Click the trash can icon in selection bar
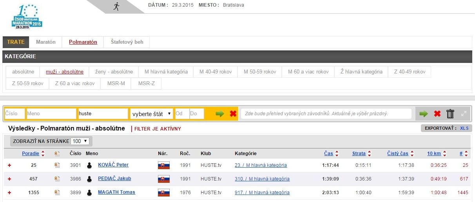Image resolution: width=475 pixels, height=202 pixels. pos(450,114)
